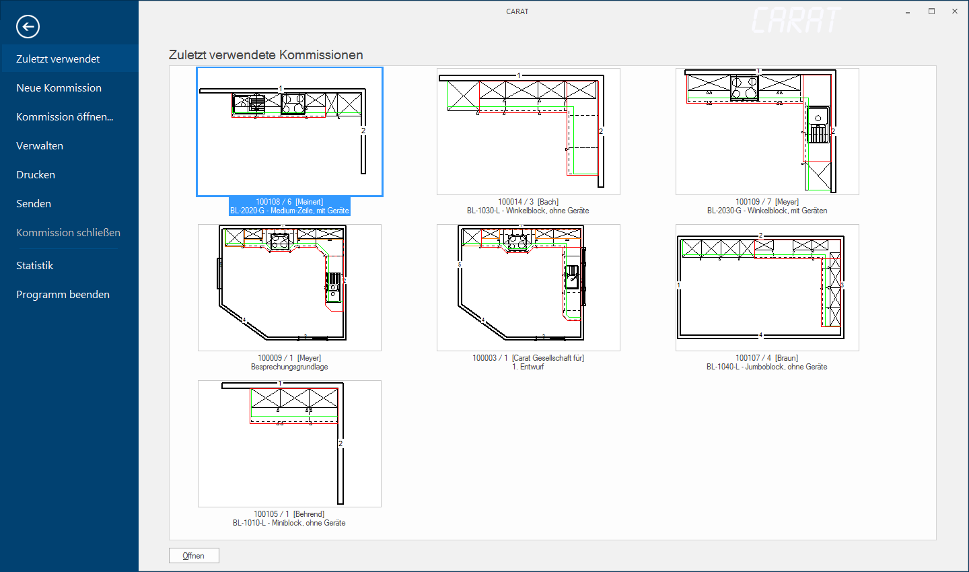Click Programm beenden
The height and width of the screenshot is (572, 969).
point(63,295)
